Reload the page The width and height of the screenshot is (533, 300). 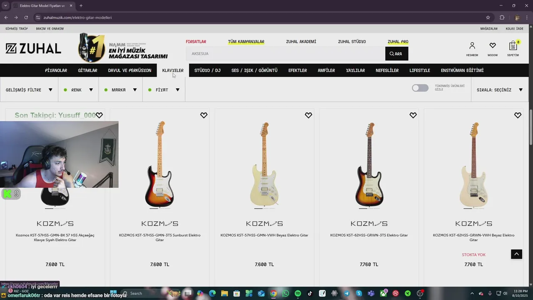pos(26,17)
